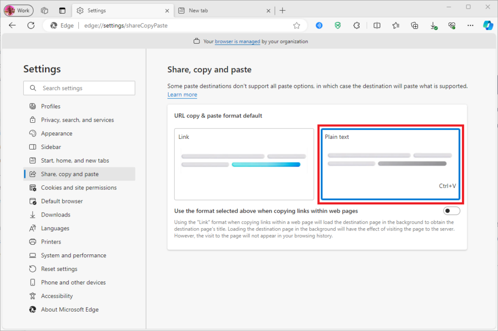Open Printers settings
498x331 pixels.
coord(79,242)
